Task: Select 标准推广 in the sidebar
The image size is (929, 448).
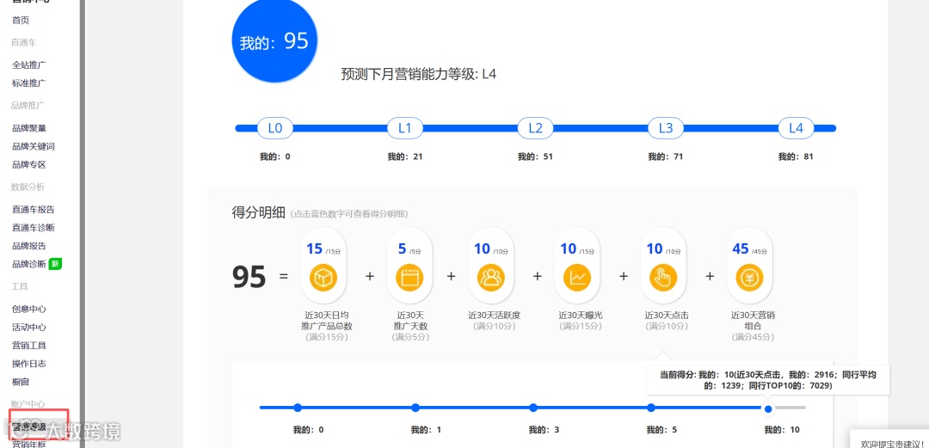Action: (29, 83)
